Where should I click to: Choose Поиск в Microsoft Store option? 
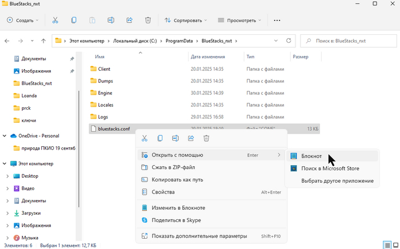[x=332, y=168]
